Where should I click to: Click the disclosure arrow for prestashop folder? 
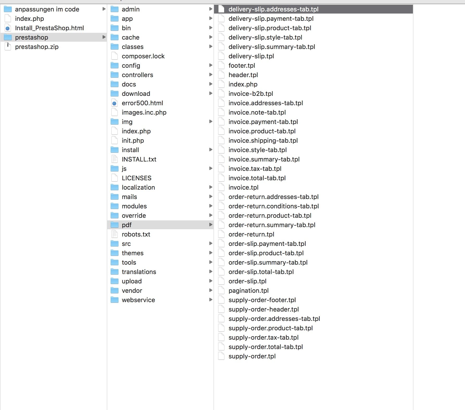click(x=104, y=37)
